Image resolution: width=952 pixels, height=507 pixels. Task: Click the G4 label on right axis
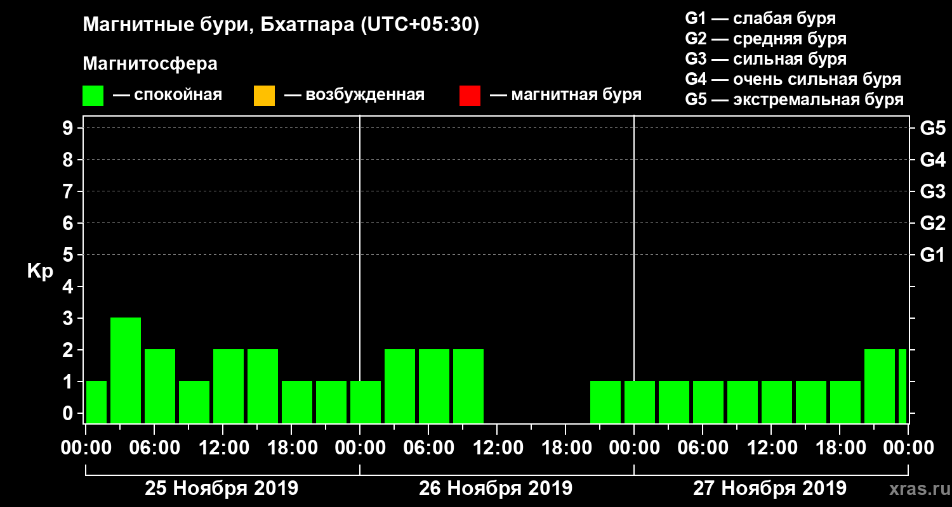932,160
